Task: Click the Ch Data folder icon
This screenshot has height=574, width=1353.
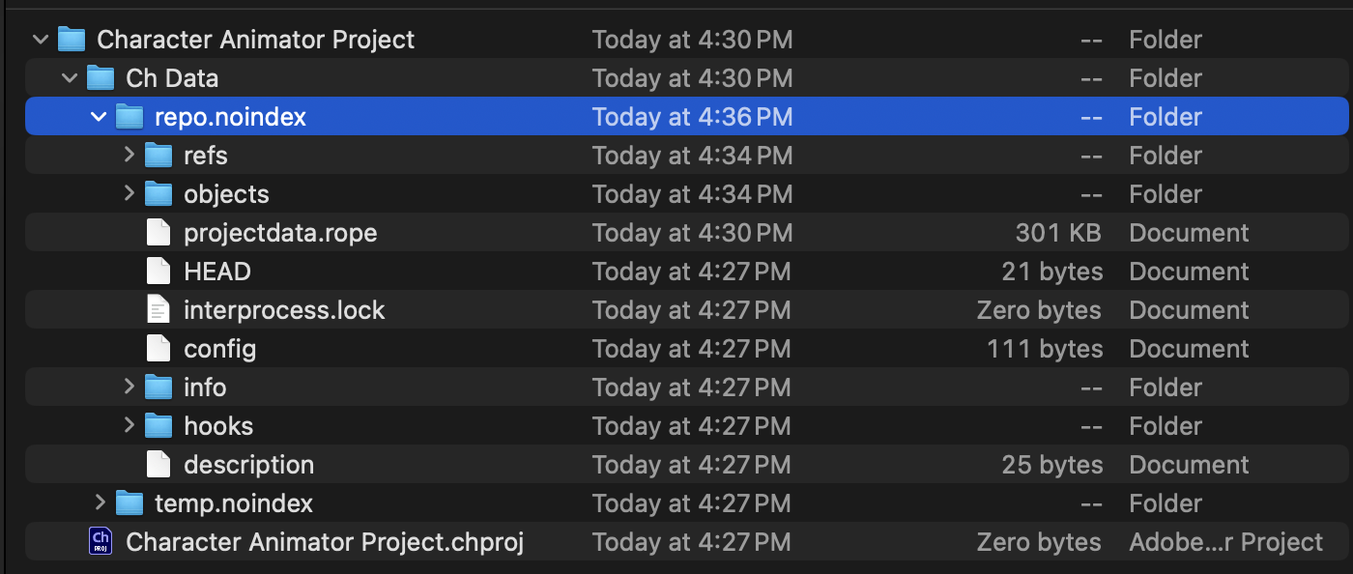Action: [101, 78]
